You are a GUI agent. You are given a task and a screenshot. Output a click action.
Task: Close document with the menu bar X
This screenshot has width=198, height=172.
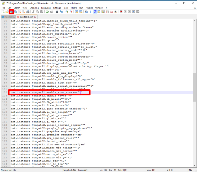pyautogui.click(x=195, y=8)
